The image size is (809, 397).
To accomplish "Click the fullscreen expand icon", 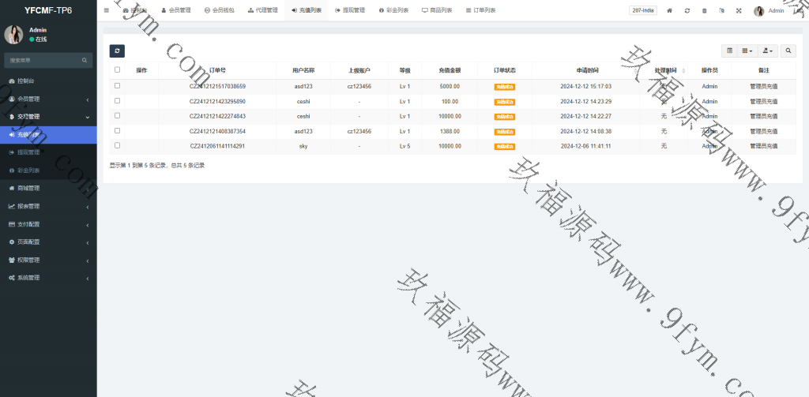I will coord(739,10).
